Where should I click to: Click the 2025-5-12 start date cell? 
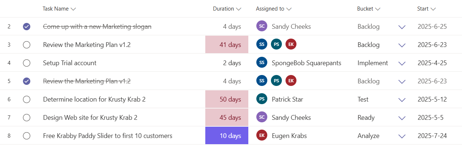coord(432,99)
